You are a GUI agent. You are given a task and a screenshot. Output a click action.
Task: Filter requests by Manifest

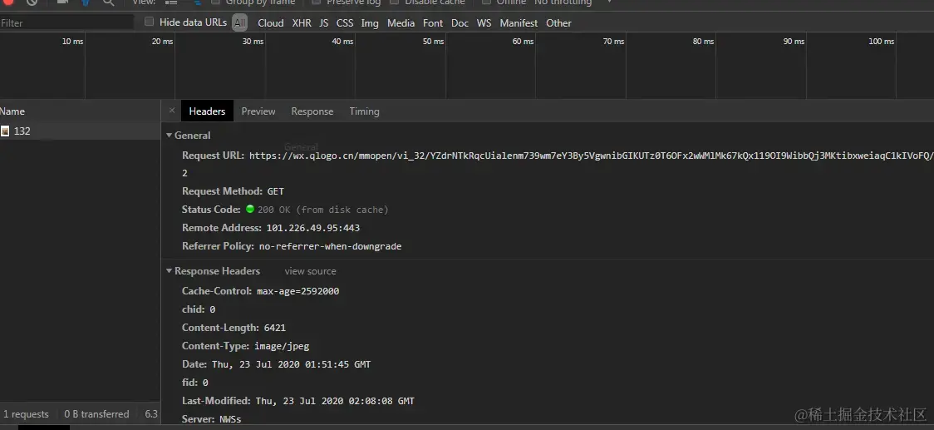click(x=519, y=22)
